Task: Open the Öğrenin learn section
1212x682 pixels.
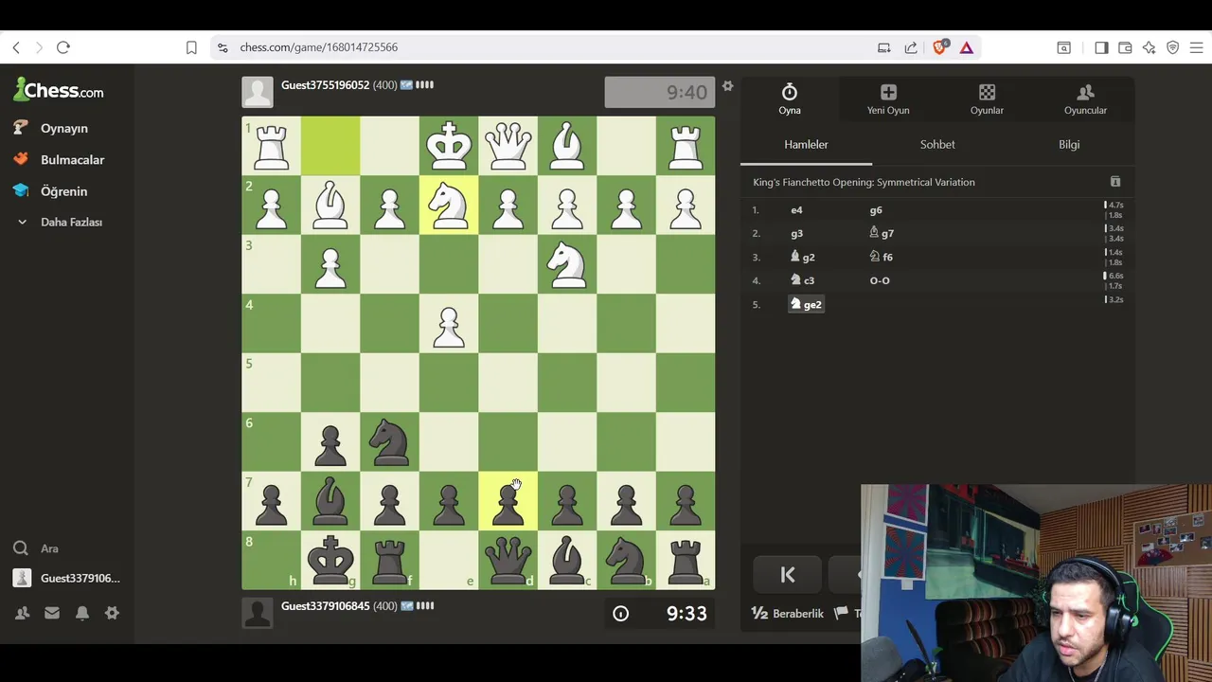Action: point(63,191)
